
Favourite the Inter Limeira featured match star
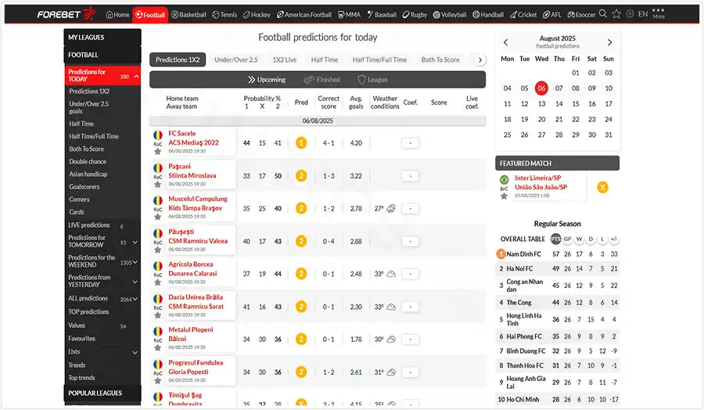coord(505,196)
